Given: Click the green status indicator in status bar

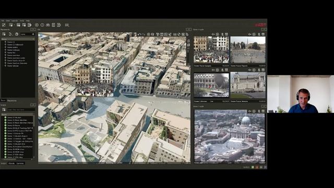Looking at the screenshot, I should 253,167.
